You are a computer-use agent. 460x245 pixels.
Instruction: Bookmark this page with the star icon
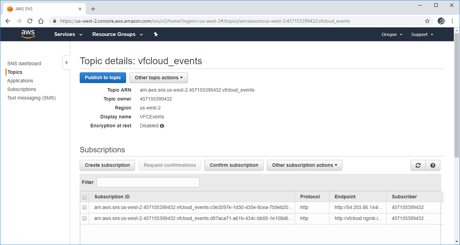pos(427,21)
